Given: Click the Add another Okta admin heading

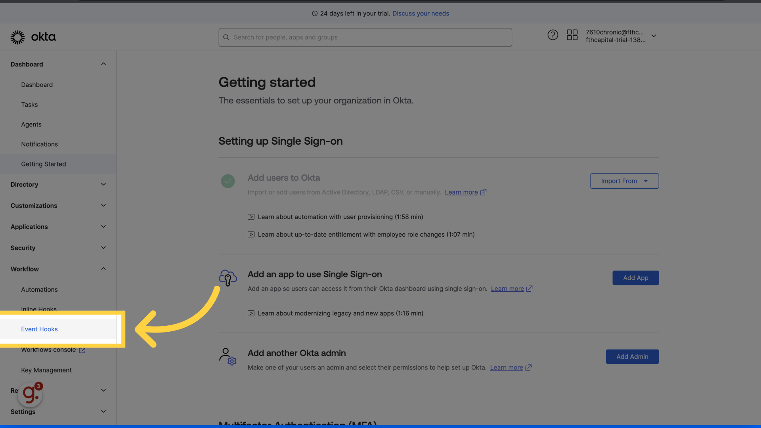Looking at the screenshot, I should (x=296, y=353).
